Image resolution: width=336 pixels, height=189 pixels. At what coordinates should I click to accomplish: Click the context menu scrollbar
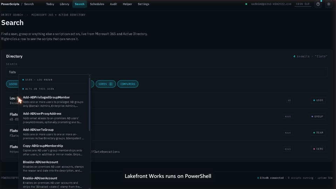click(x=89, y=104)
